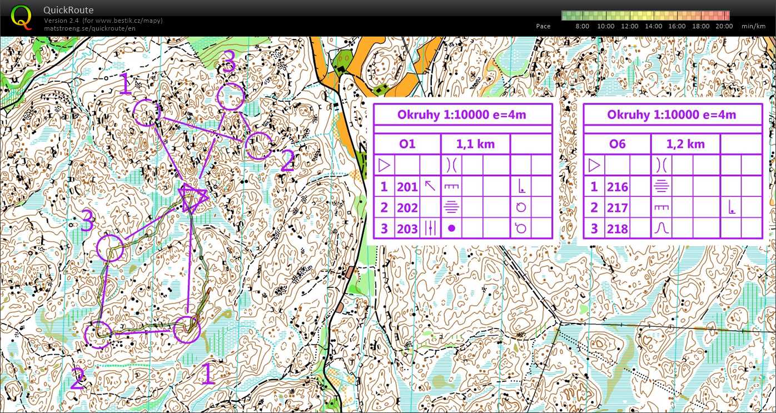
Task: Click the filled dot symbol in control 203 row
Action: pos(451,228)
